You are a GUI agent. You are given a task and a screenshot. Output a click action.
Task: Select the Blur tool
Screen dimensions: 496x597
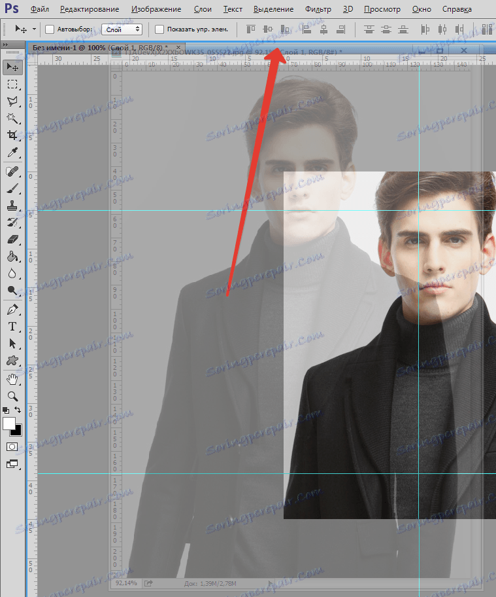[x=12, y=274]
